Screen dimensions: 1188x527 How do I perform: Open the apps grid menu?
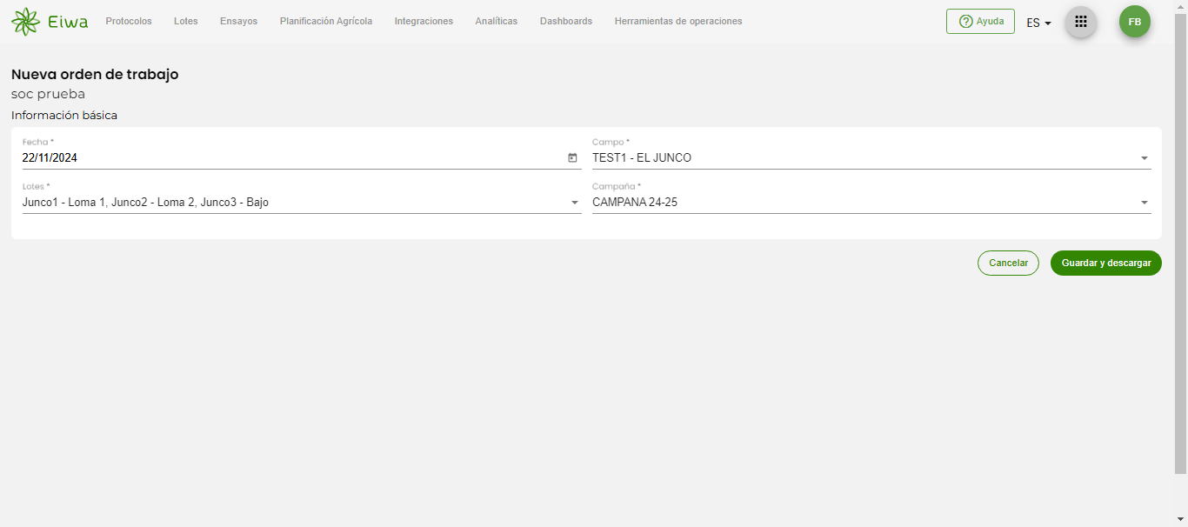[x=1081, y=22]
